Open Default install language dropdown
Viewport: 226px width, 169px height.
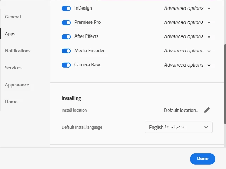(x=179, y=127)
